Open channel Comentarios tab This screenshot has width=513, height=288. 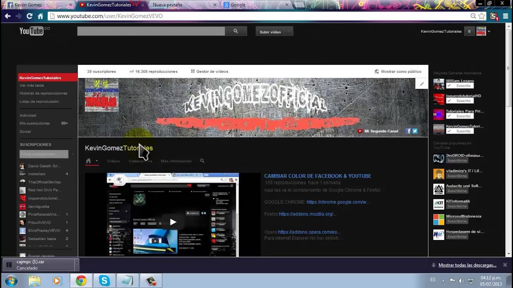click(140, 161)
